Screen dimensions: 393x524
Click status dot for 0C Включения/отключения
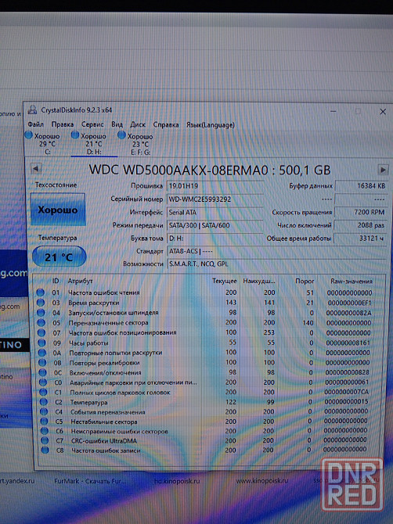coord(43,372)
